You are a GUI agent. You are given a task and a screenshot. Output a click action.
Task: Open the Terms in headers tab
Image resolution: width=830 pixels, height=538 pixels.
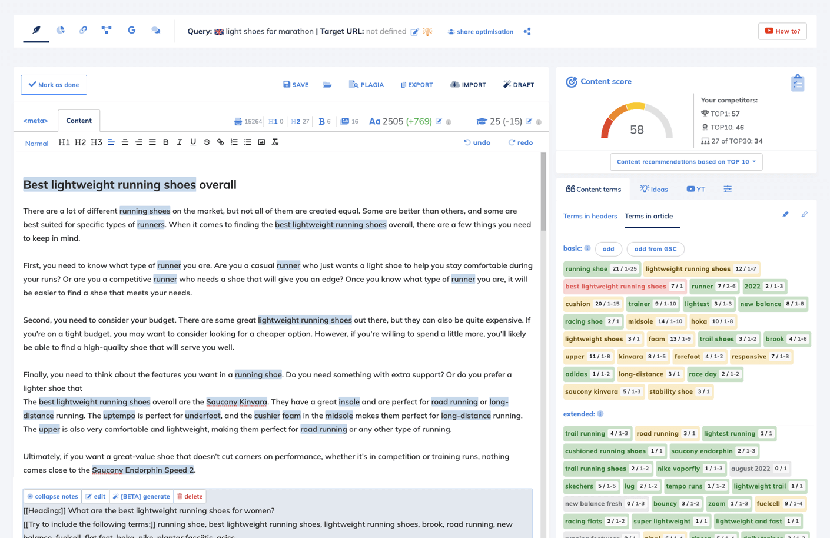click(x=590, y=216)
